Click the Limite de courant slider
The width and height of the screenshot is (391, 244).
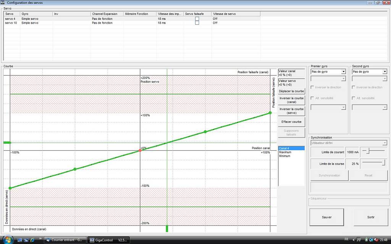pyautogui.click(x=373, y=151)
